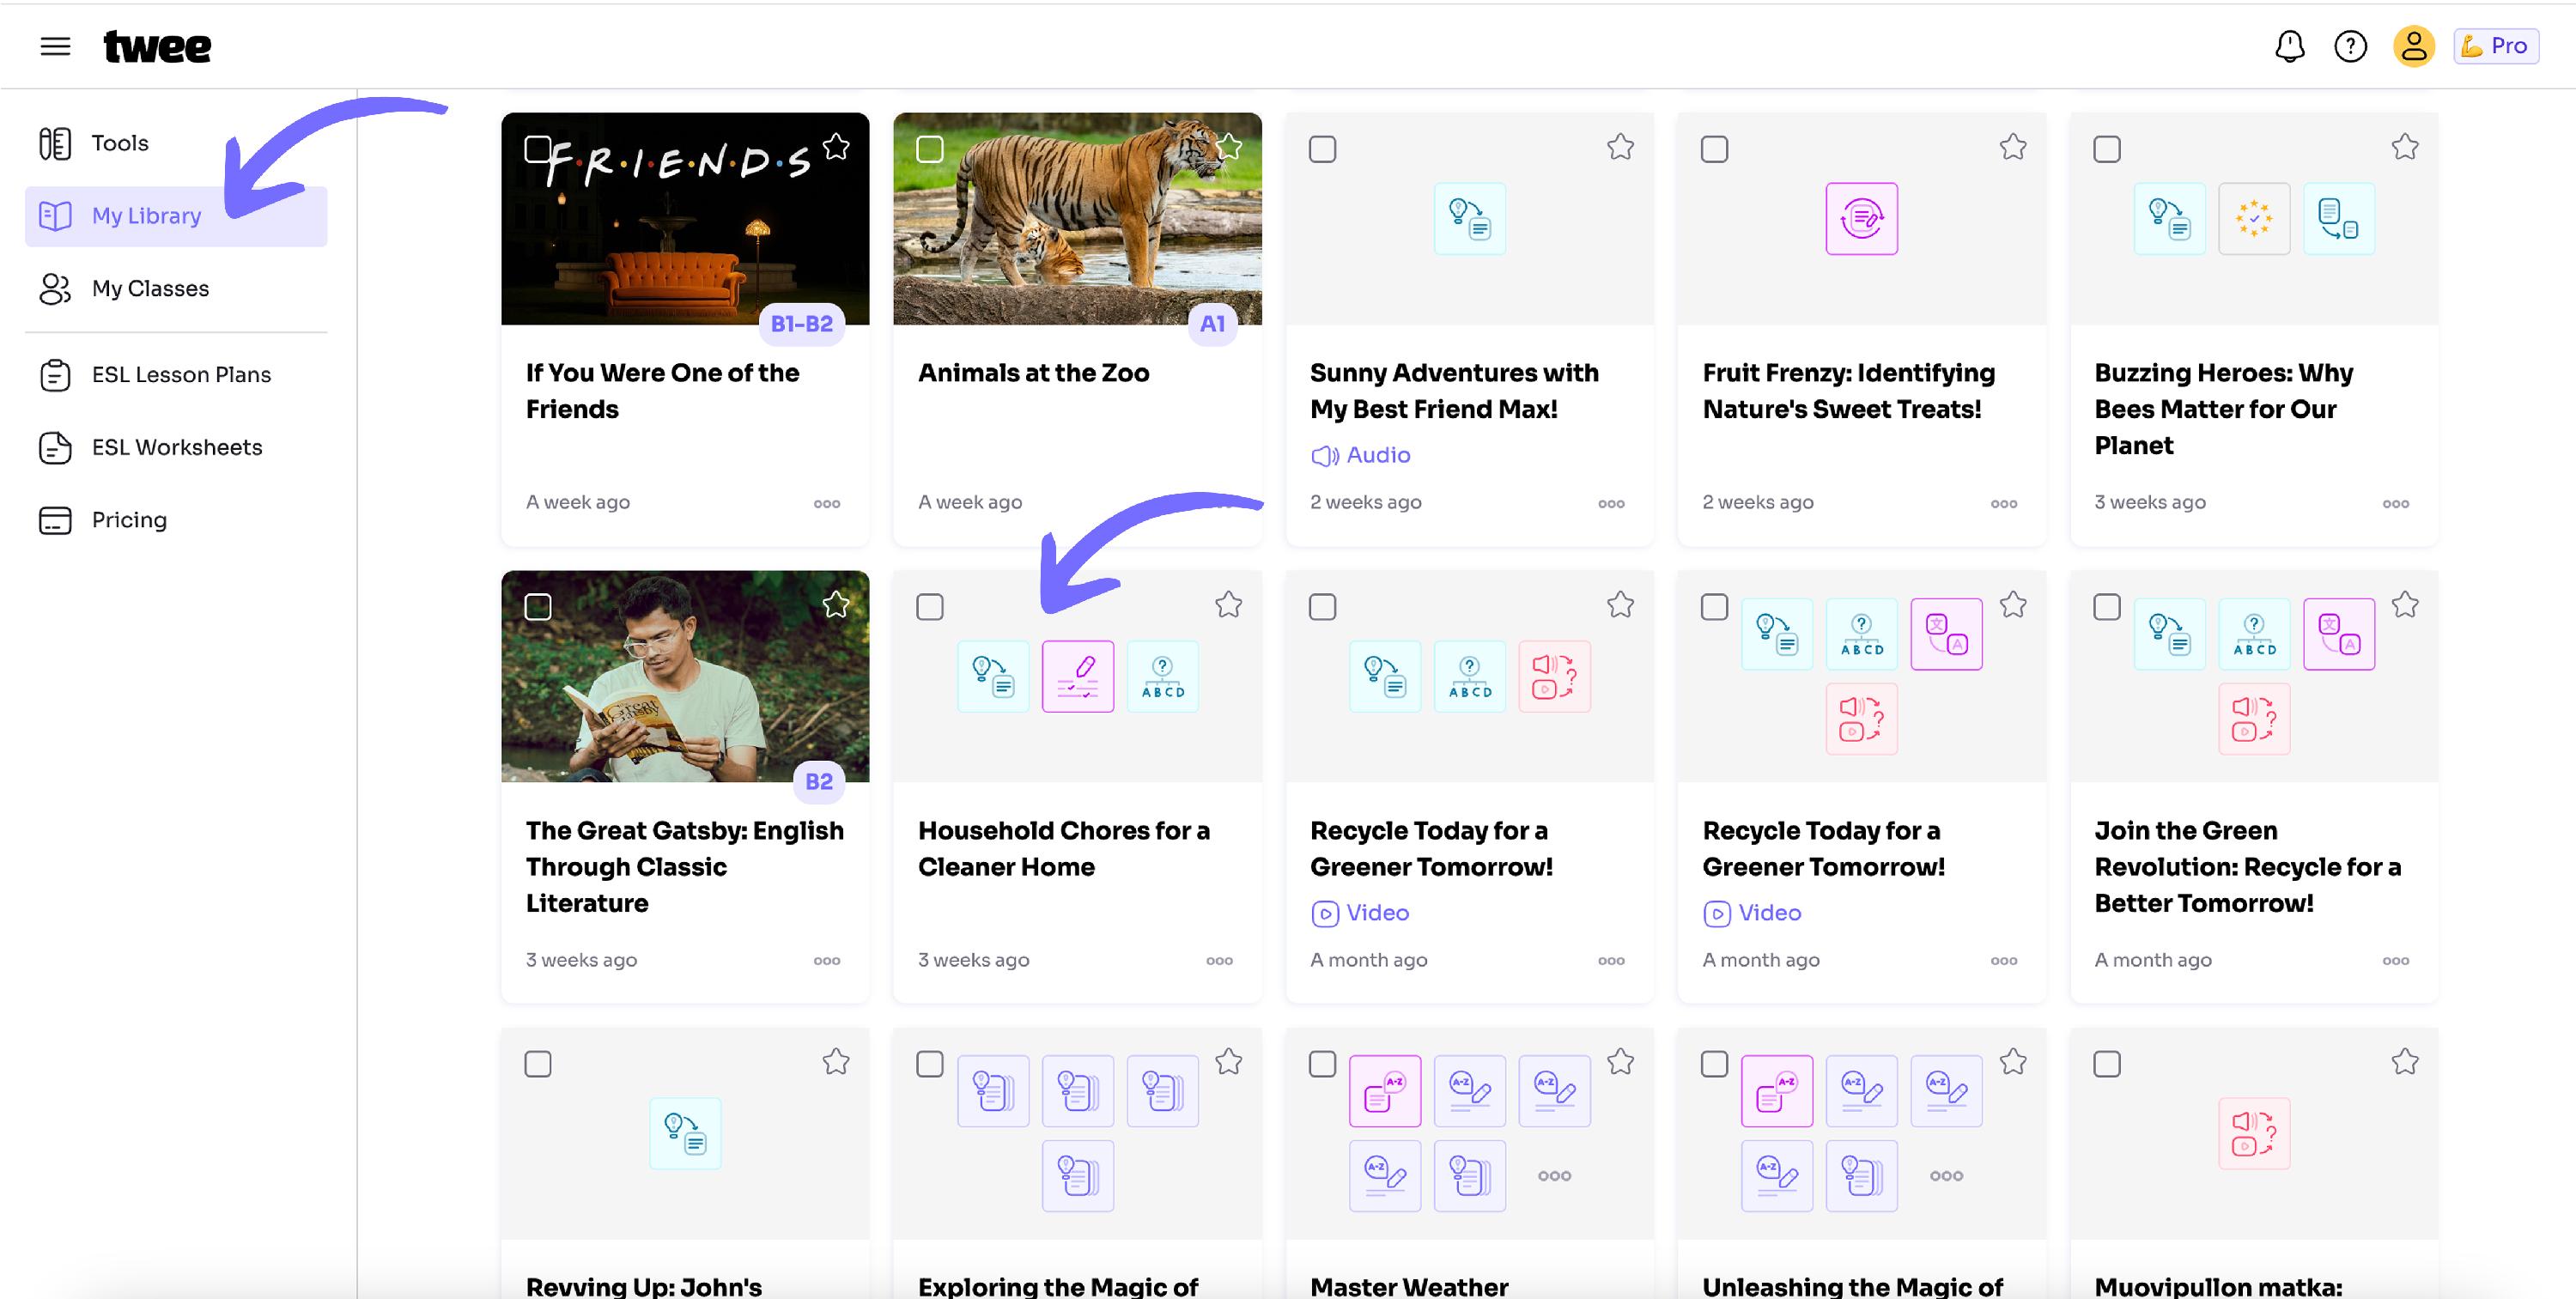Select the checkbox on Animals at the Zoo card
The height and width of the screenshot is (1299, 2576).
(930, 149)
